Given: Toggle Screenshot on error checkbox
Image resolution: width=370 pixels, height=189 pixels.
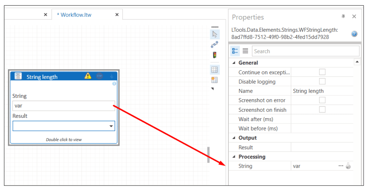Looking at the screenshot, I should tap(322, 100).
